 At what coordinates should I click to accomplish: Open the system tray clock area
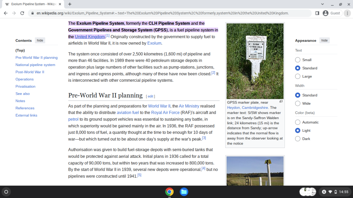[335, 192]
